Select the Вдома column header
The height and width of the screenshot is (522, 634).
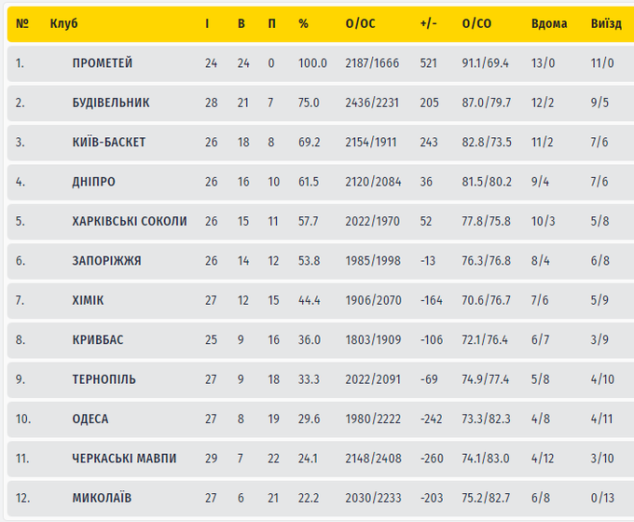pos(548,23)
